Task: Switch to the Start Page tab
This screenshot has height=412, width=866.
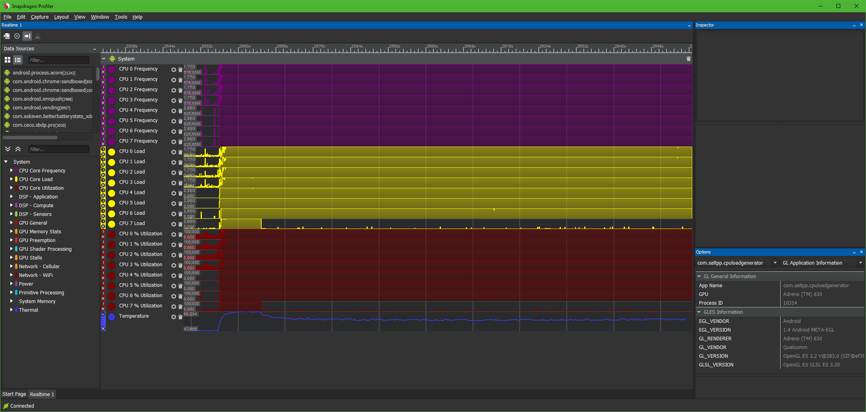Action: tap(14, 394)
